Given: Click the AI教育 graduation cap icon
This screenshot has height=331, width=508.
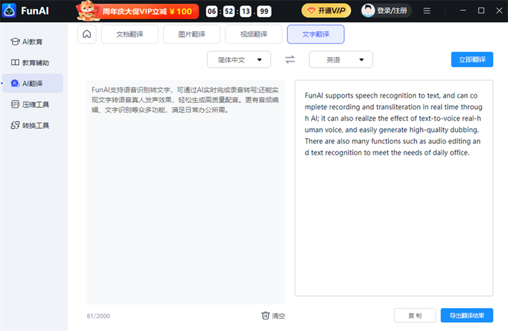Looking at the screenshot, I should tap(15, 42).
